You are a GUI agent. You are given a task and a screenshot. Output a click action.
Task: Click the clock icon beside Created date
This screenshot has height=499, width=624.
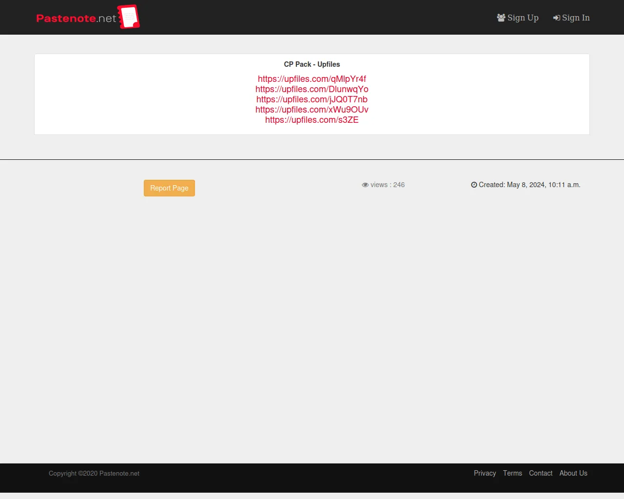pos(473,185)
